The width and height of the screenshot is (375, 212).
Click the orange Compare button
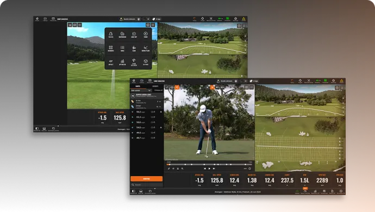point(146,179)
